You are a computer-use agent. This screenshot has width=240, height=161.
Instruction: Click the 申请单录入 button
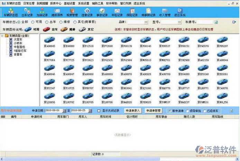coord(133,111)
